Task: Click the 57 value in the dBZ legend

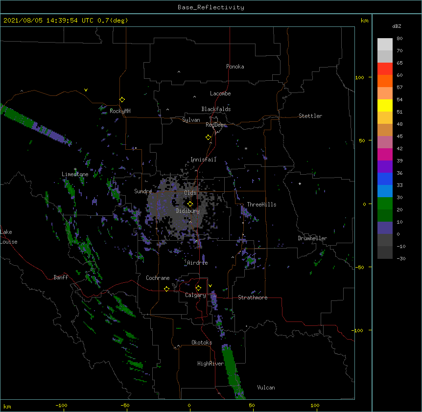Action: (399, 88)
